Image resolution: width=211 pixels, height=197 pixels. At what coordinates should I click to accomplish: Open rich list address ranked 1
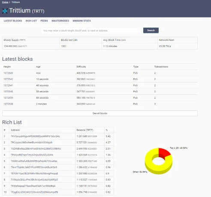35,136
